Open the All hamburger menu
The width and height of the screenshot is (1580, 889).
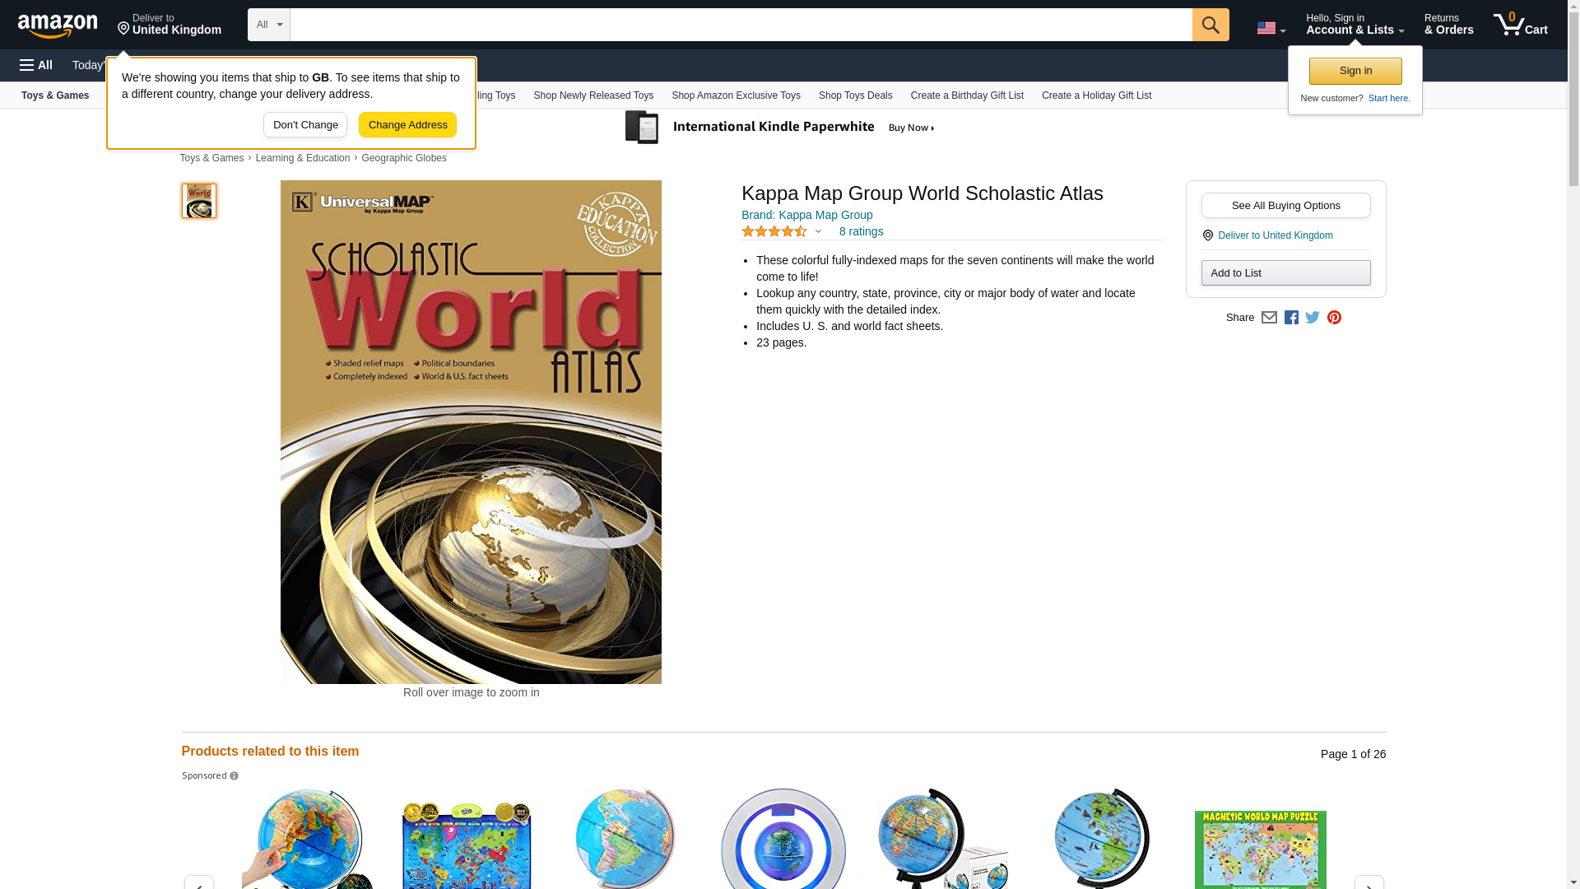coord(36,65)
